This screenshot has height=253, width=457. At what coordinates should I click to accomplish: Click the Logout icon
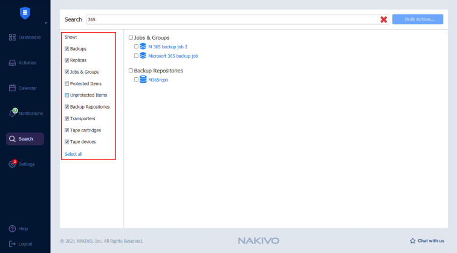click(12, 244)
